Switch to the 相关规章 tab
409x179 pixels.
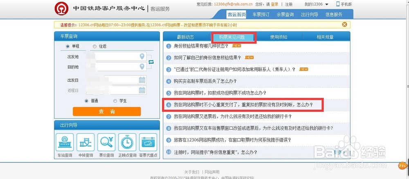click(325, 37)
